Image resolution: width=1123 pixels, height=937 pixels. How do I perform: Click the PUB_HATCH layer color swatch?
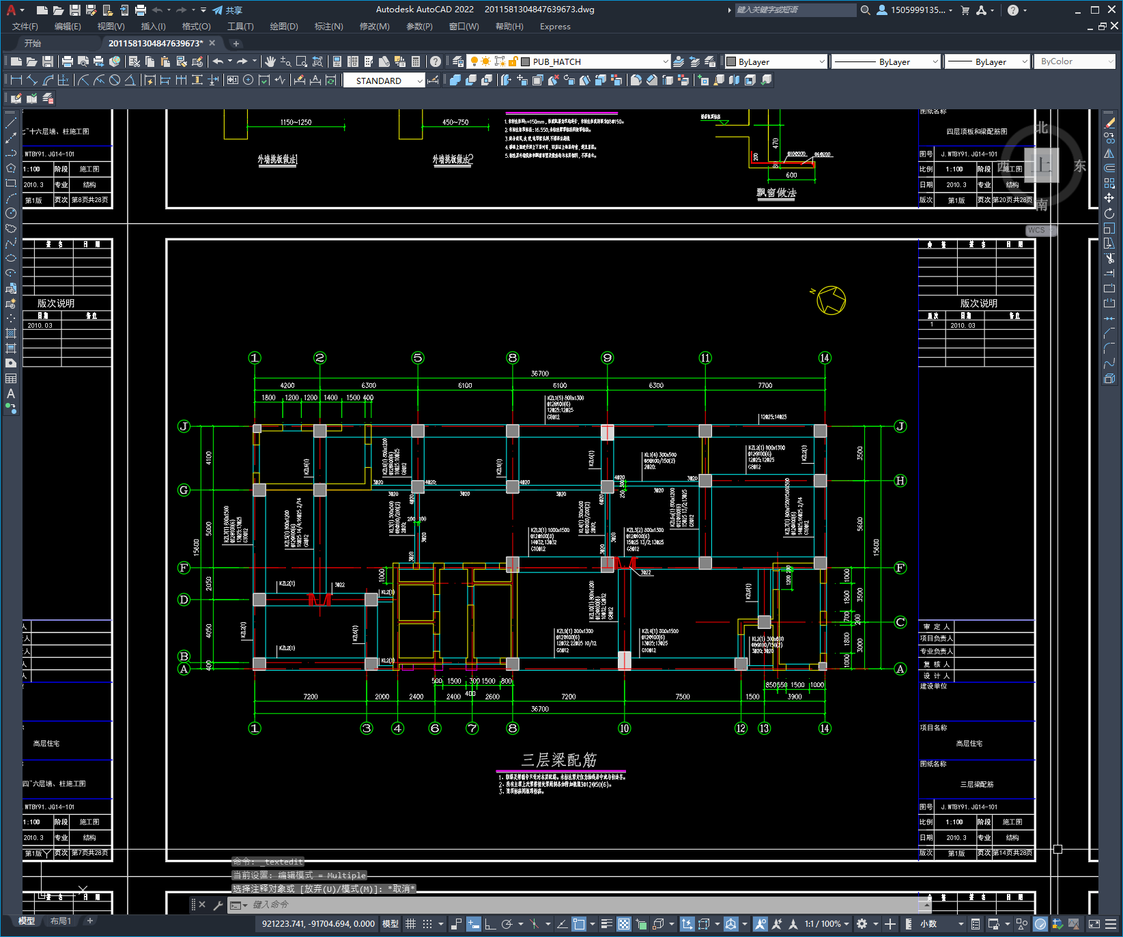click(x=525, y=61)
